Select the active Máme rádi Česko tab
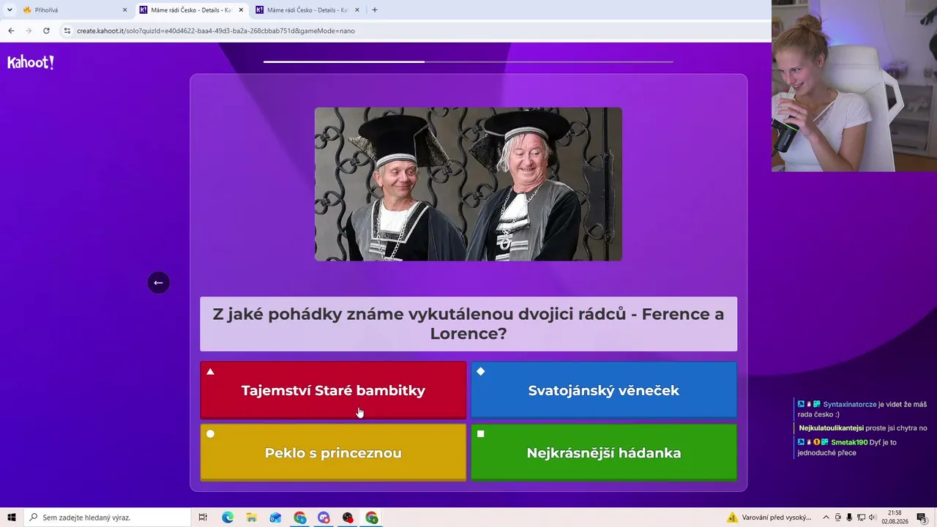The image size is (937, 527). [192, 10]
